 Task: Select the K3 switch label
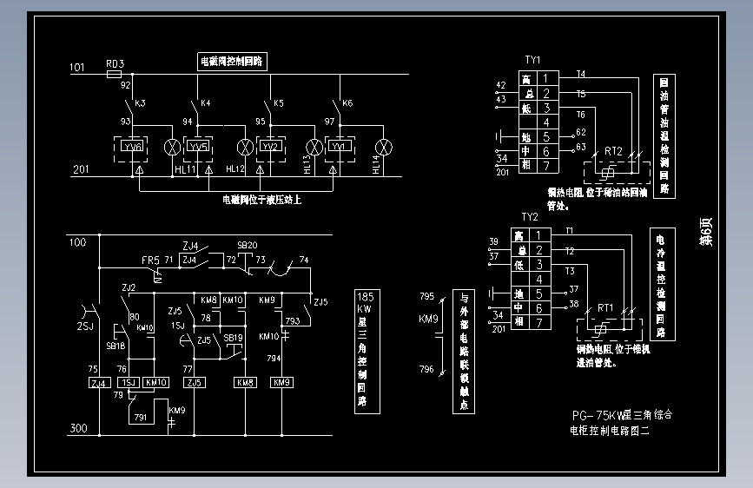click(x=140, y=103)
